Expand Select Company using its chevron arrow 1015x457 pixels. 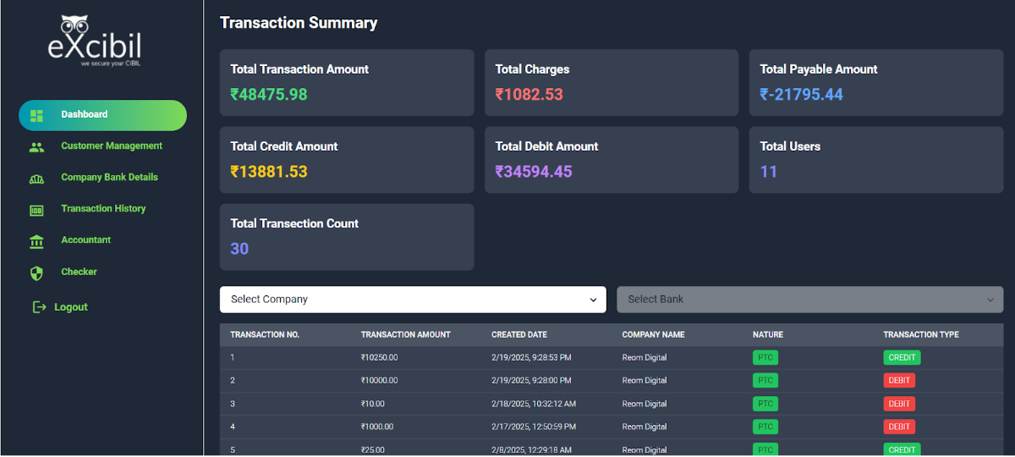pyautogui.click(x=593, y=300)
